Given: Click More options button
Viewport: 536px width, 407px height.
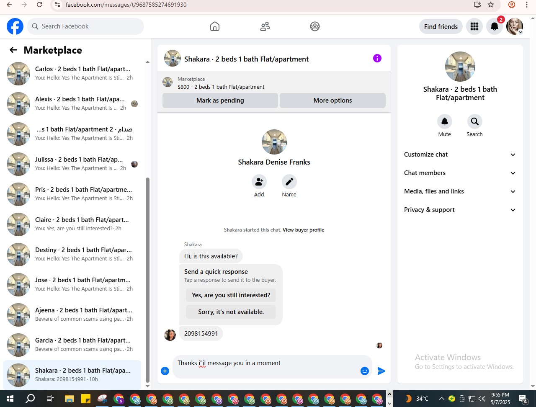Looking at the screenshot, I should pyautogui.click(x=332, y=100).
